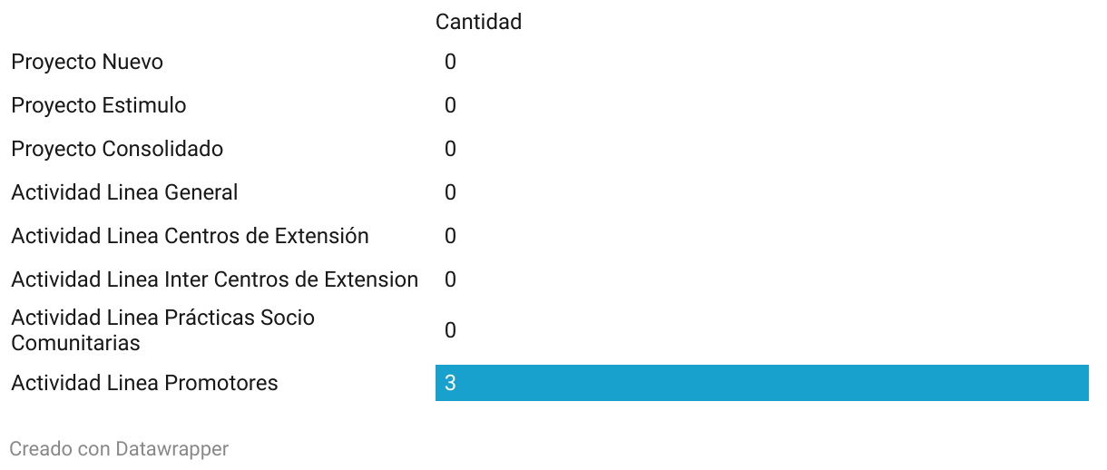Image resolution: width=1107 pixels, height=470 pixels.
Task: Click the 0 value for Proyecto Estimulo
Action: coord(450,106)
